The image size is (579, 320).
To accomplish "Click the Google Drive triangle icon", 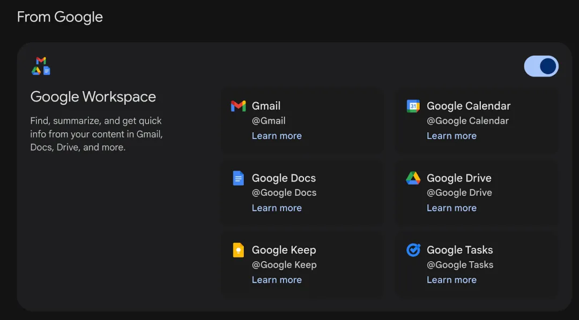I will 413,178.
